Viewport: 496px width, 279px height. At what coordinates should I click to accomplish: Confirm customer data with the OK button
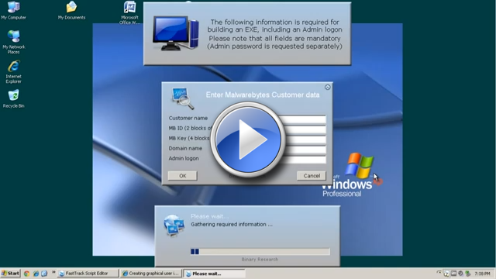coord(183,176)
